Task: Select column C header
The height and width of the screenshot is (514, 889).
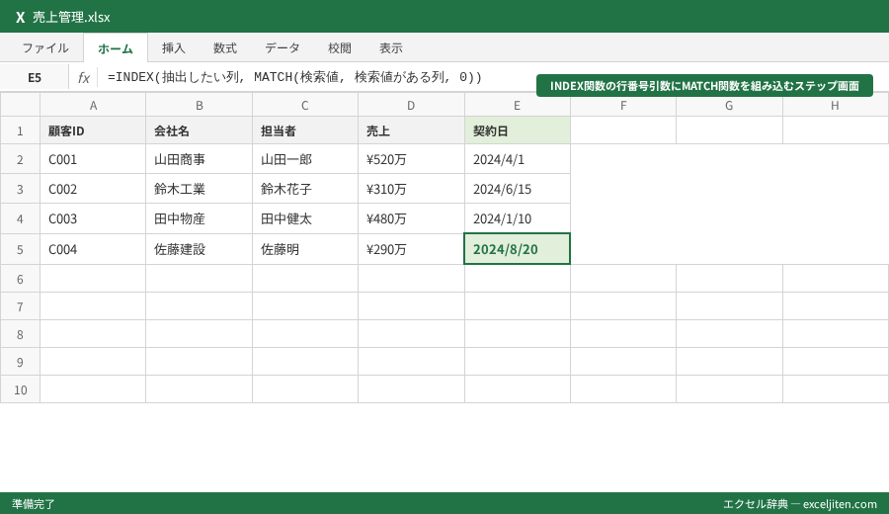Action: [x=305, y=106]
